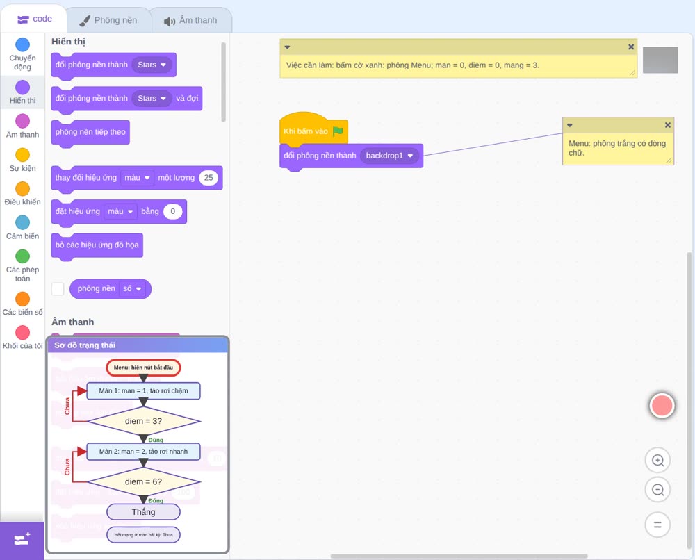Open the Các biến số category
Screen dimensions: 695x560
tap(23, 304)
